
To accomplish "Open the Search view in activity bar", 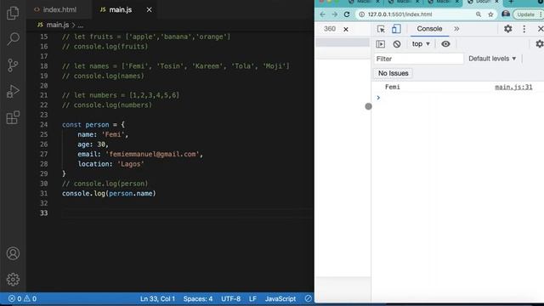I will click(13, 38).
